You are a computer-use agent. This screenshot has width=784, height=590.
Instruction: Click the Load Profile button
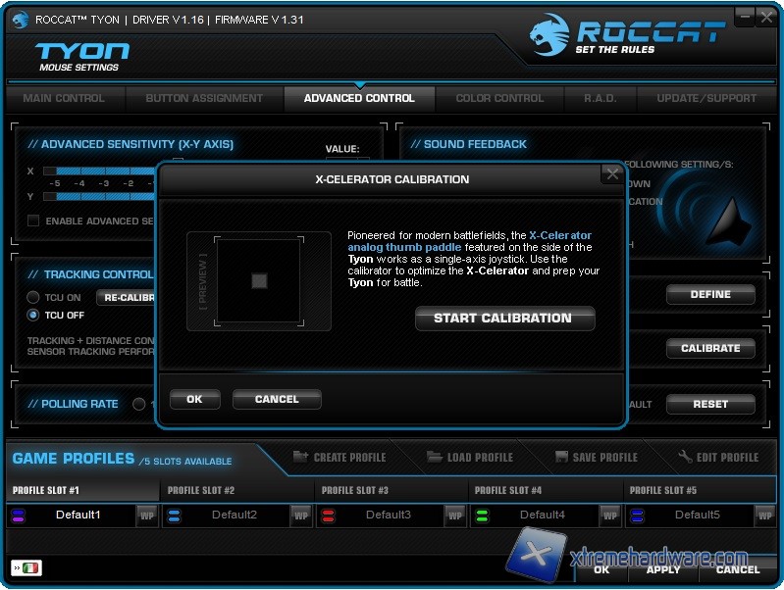coord(470,458)
